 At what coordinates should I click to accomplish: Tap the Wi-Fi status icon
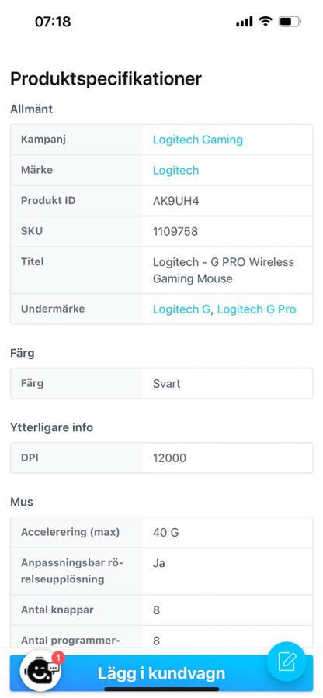point(266,22)
